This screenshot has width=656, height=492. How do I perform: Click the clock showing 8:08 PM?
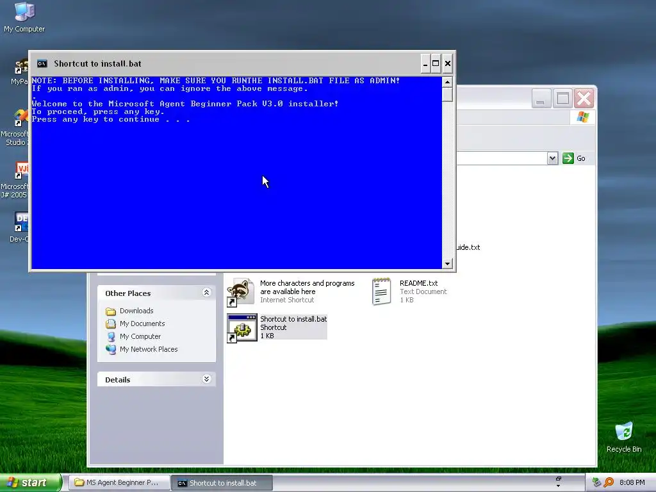tap(632, 483)
